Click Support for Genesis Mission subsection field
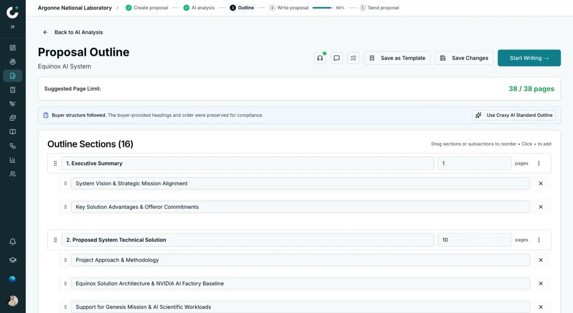Image resolution: width=573 pixels, height=313 pixels. (x=300, y=307)
